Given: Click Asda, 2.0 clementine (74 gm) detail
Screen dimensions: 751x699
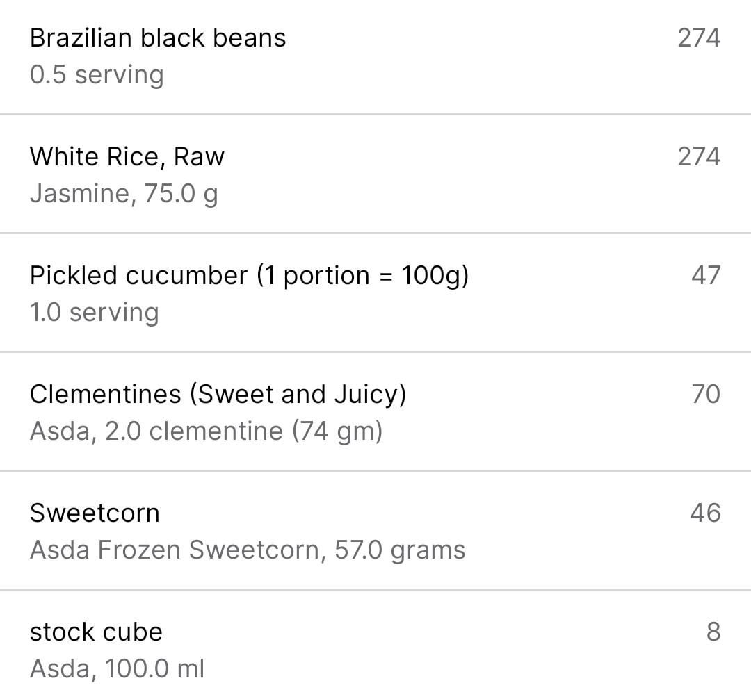Looking at the screenshot, I should click(x=207, y=431).
